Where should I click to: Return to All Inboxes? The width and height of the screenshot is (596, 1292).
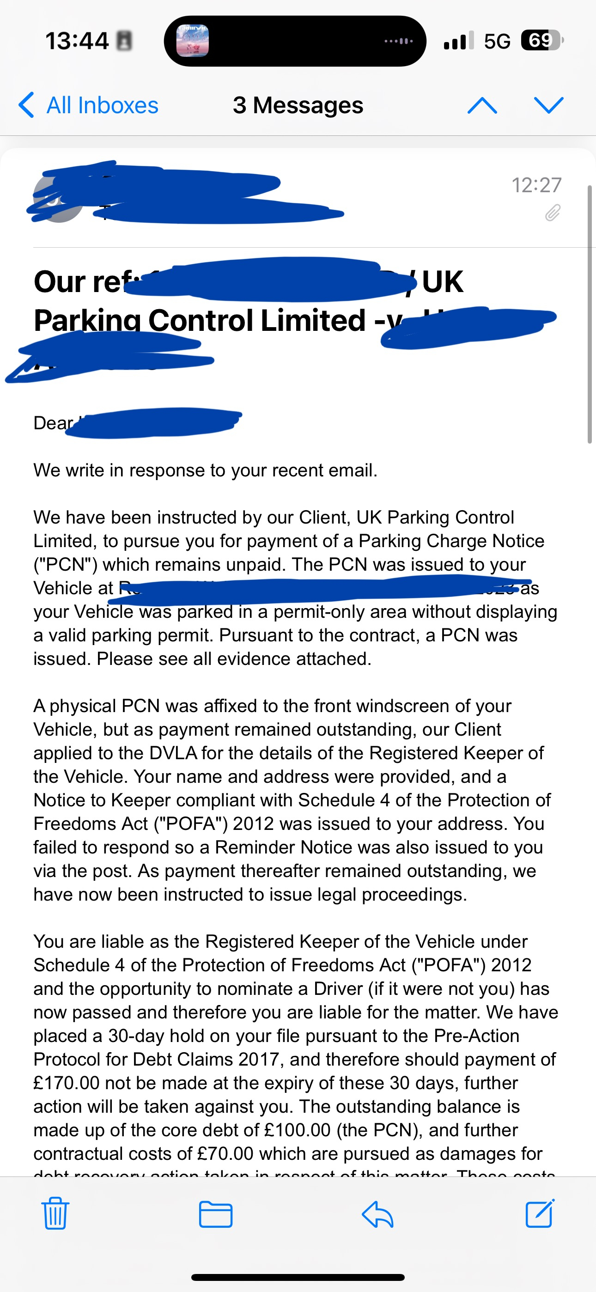(103, 105)
